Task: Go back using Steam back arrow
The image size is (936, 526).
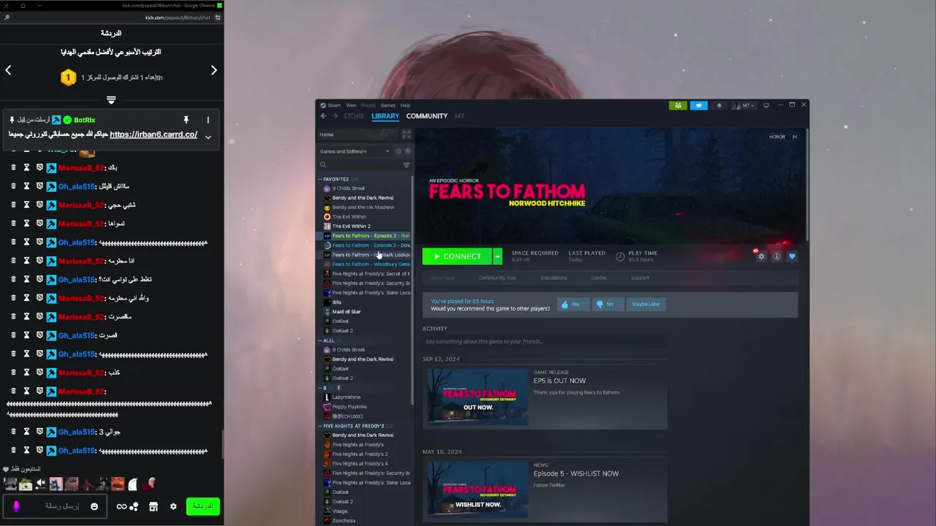Action: 323,116
